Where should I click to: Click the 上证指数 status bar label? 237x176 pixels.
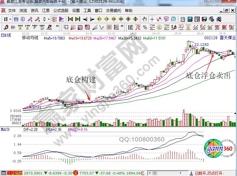click(15, 173)
